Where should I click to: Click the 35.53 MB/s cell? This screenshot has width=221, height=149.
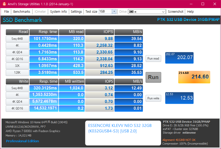[129, 73]
